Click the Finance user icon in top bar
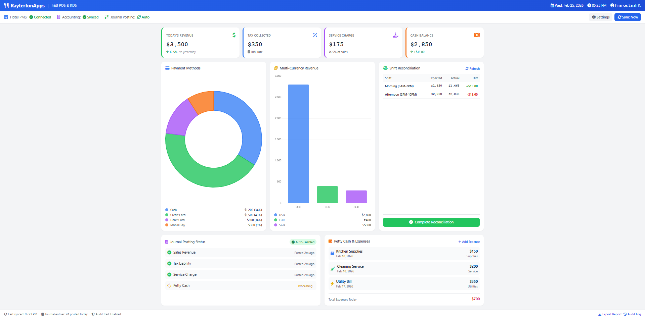Viewport: 645px width, 318px height. click(x=612, y=5)
